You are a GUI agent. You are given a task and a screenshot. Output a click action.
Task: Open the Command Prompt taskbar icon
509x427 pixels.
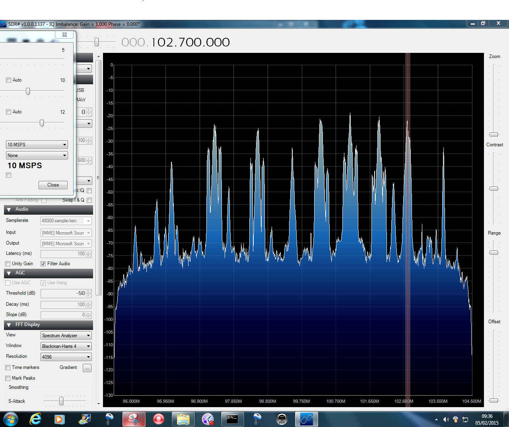[232, 419]
